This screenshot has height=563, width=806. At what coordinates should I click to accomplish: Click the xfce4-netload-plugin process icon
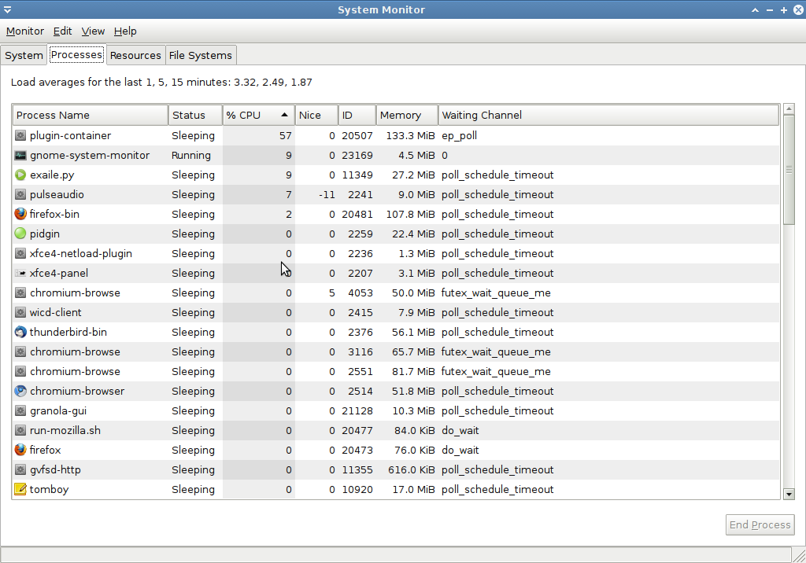click(x=20, y=253)
